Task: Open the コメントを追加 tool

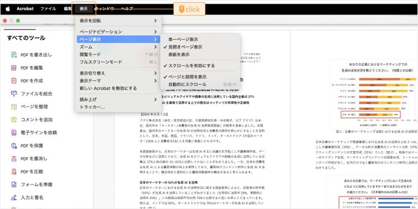Action: point(37,120)
